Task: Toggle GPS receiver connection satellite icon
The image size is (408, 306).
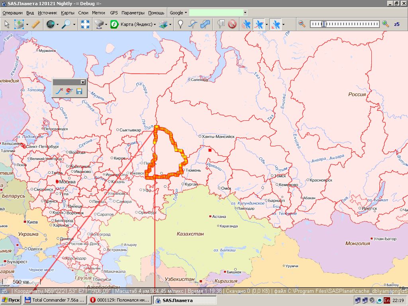Action: (247, 24)
